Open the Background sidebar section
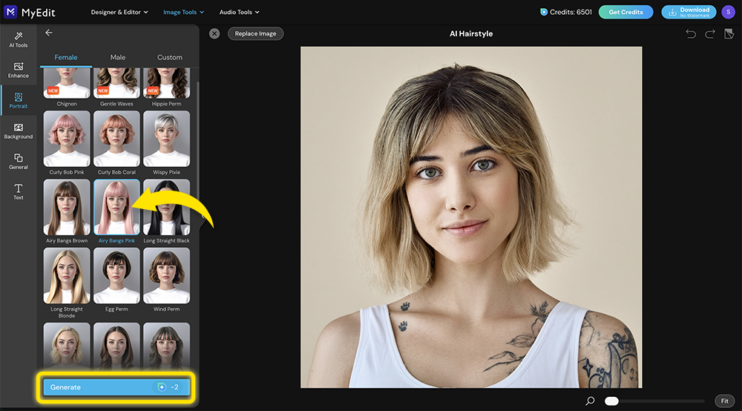Image resolution: width=742 pixels, height=411 pixels. pos(18,131)
